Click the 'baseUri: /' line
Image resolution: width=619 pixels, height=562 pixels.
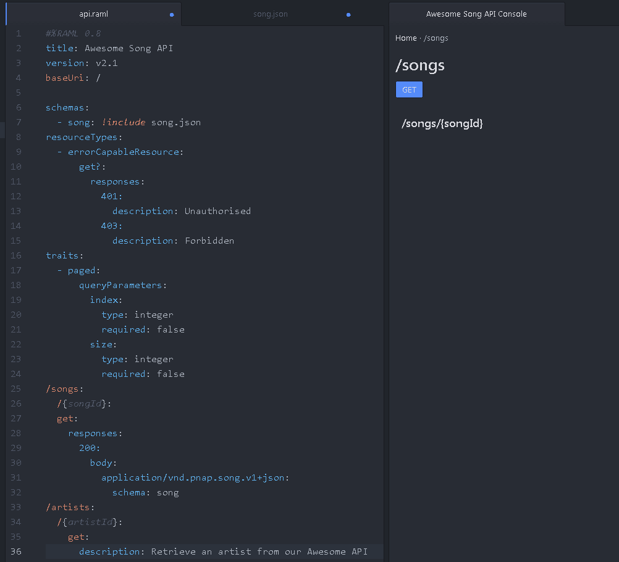pos(73,78)
